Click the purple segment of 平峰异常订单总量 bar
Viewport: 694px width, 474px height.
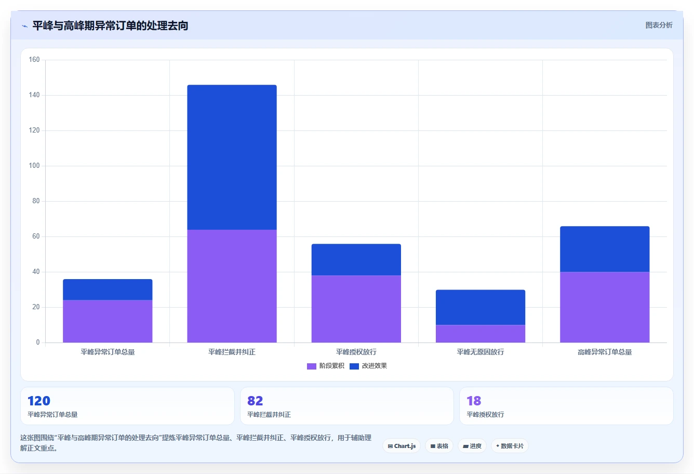click(108, 321)
